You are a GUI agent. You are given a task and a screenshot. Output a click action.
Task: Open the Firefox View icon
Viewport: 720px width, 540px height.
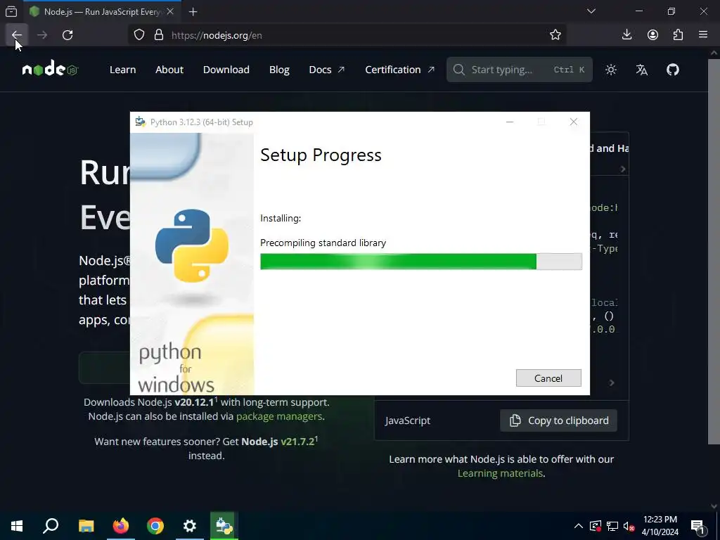pyautogui.click(x=11, y=11)
